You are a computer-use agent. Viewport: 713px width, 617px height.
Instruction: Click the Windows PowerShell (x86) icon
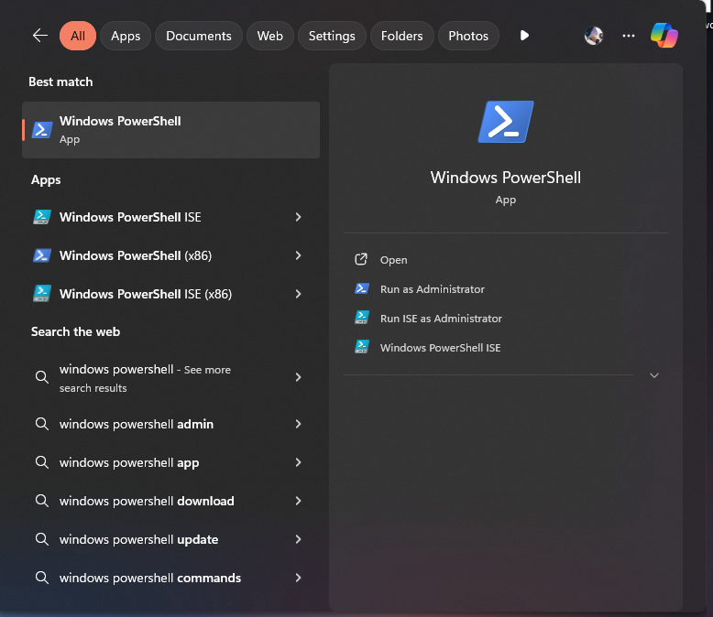tap(42, 255)
